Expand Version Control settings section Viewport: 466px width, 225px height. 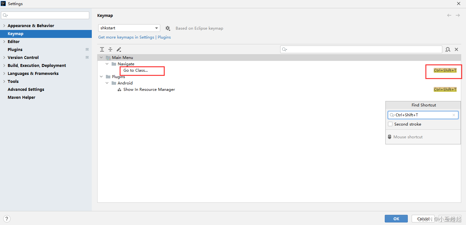4,57
